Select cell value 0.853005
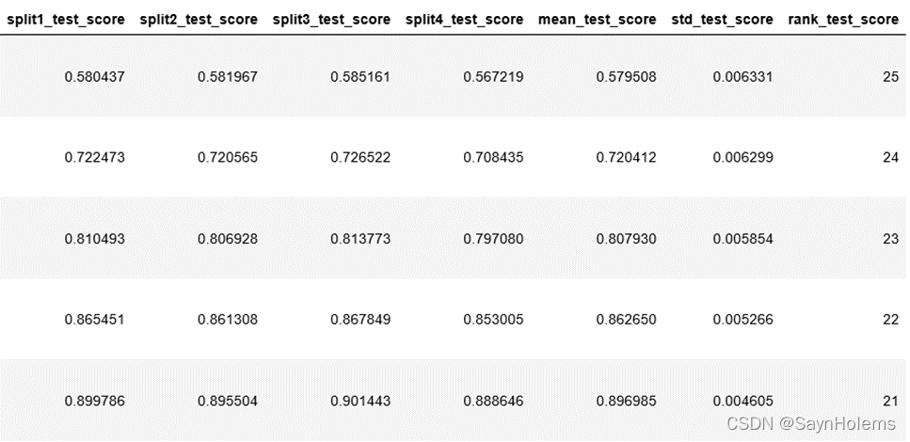This screenshot has height=442, width=910. (x=493, y=320)
